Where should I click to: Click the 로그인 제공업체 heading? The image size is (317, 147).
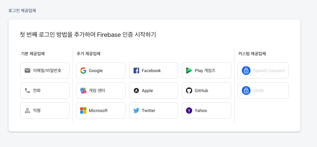pyautogui.click(x=22, y=11)
